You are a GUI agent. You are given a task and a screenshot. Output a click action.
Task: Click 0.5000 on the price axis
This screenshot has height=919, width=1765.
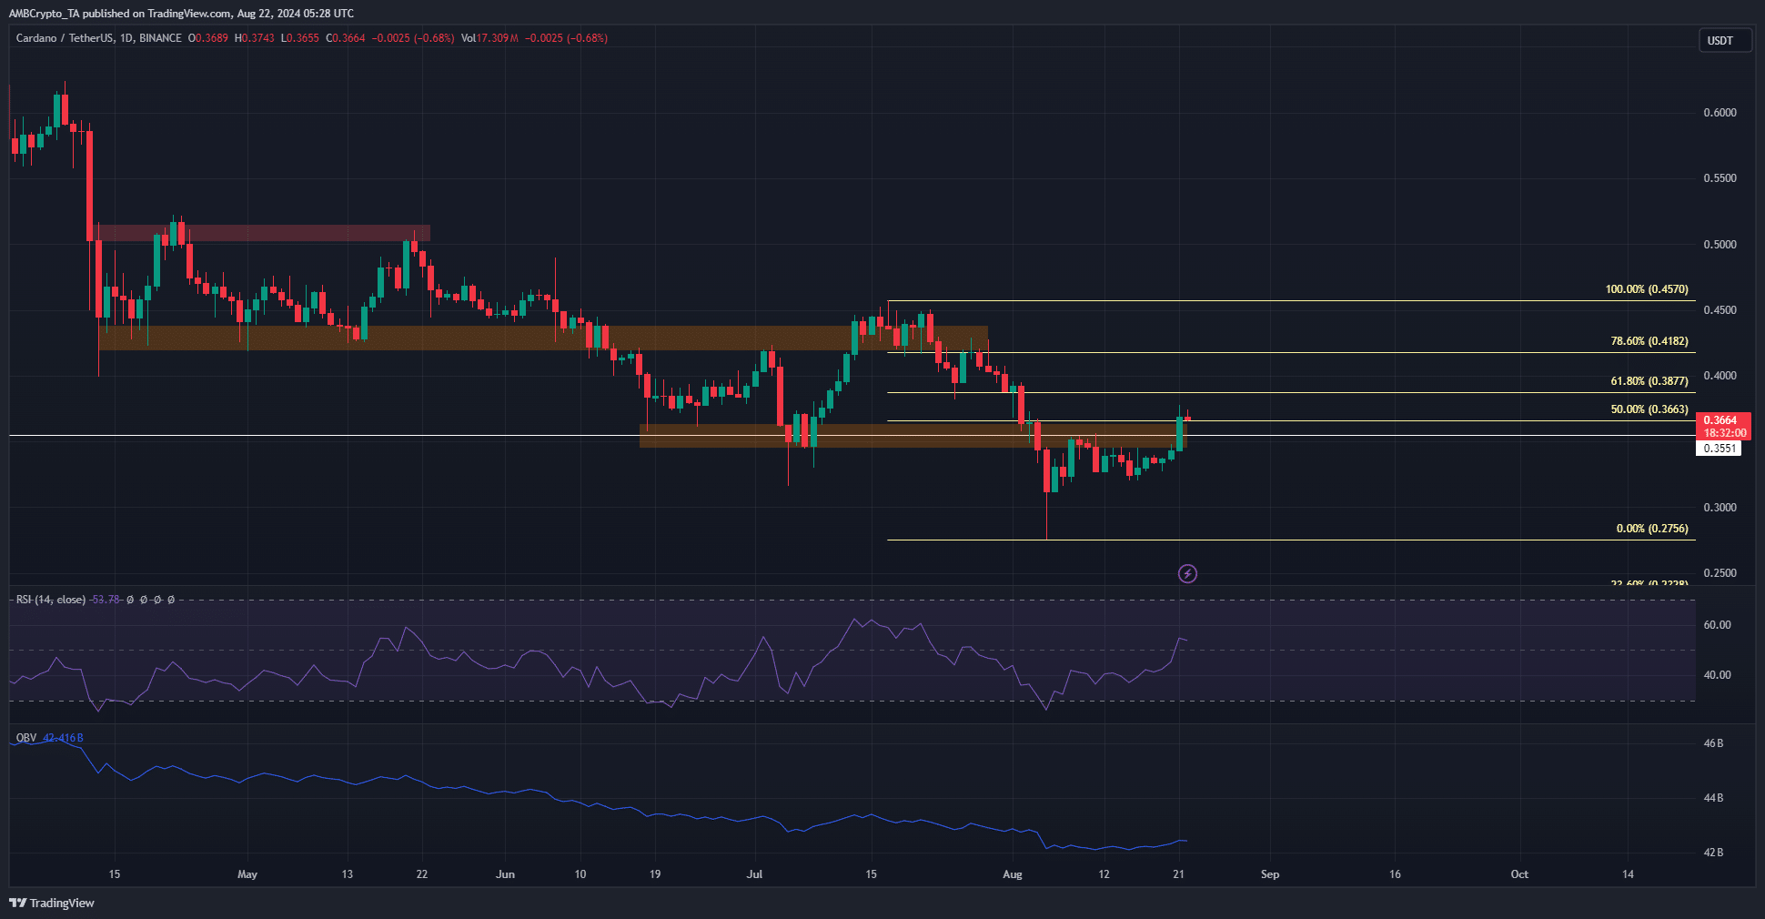coord(1720,245)
